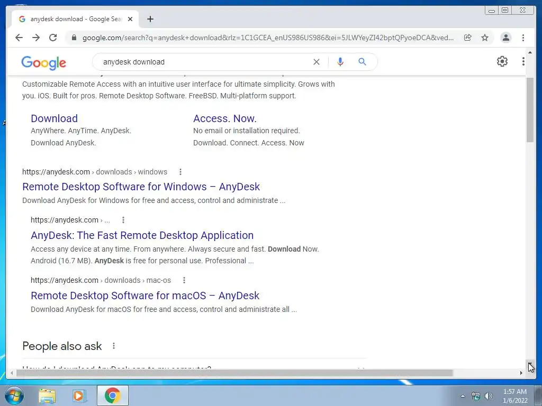Open options for the downloads windows result
Image resolution: width=542 pixels, height=406 pixels.
tap(180, 172)
